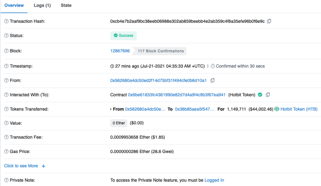Copy the From address icon
Viewport: 321px width, 186px height.
click(x=212, y=80)
